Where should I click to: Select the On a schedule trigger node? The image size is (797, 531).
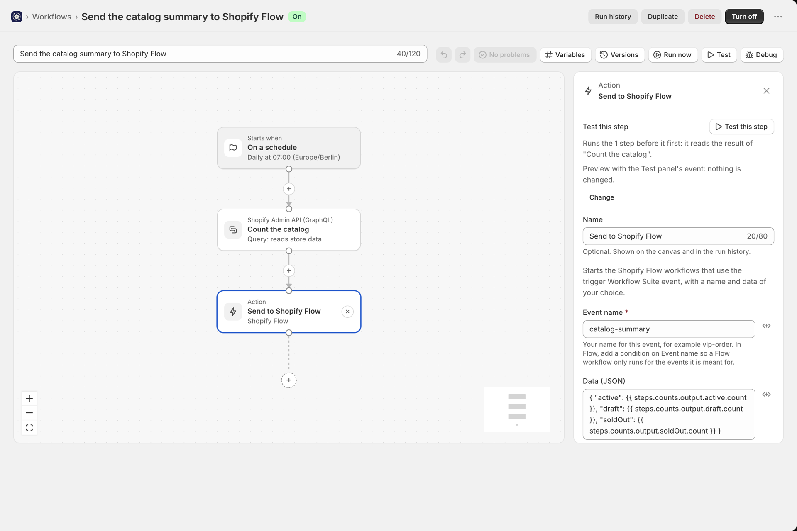[289, 148]
